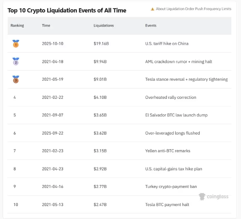Click the Events column header
This screenshot has width=241, height=219.
[151, 26]
